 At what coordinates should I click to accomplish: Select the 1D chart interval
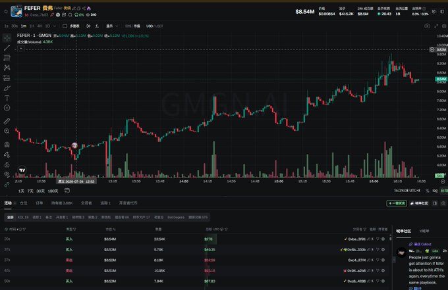[47, 26]
